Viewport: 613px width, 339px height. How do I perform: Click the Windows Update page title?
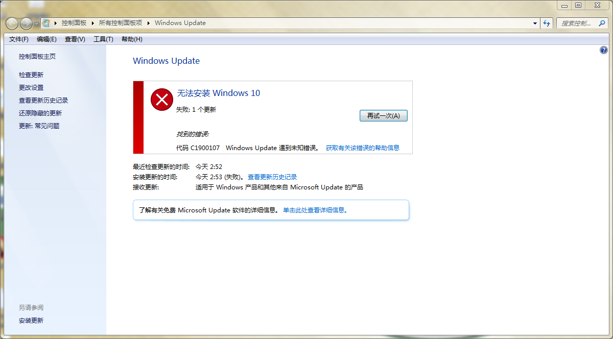click(166, 61)
